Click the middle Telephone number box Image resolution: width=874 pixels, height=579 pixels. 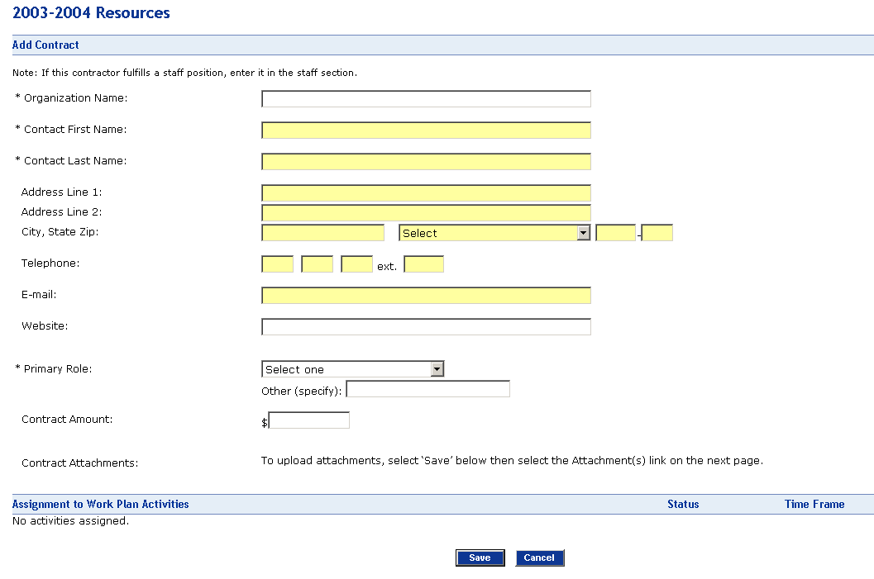317,264
